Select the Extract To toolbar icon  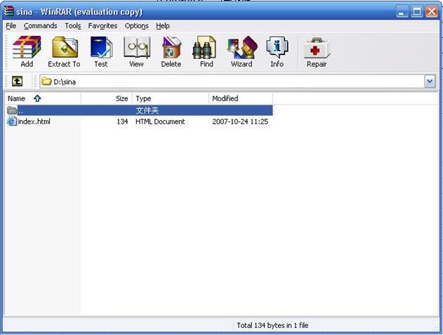point(64,51)
